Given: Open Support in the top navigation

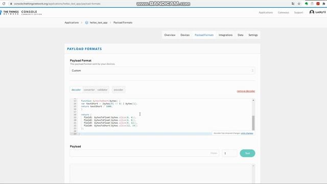Looking at the screenshot, I should tap(298, 12).
